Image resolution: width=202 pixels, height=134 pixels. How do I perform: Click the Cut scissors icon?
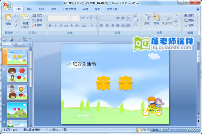coord(15,15)
